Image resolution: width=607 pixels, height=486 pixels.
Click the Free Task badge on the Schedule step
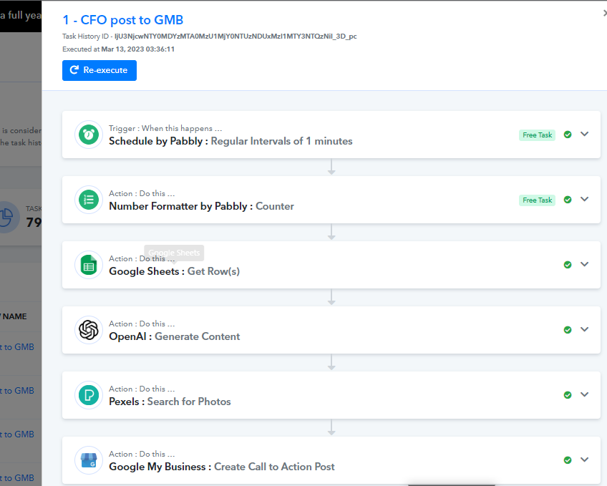click(537, 135)
